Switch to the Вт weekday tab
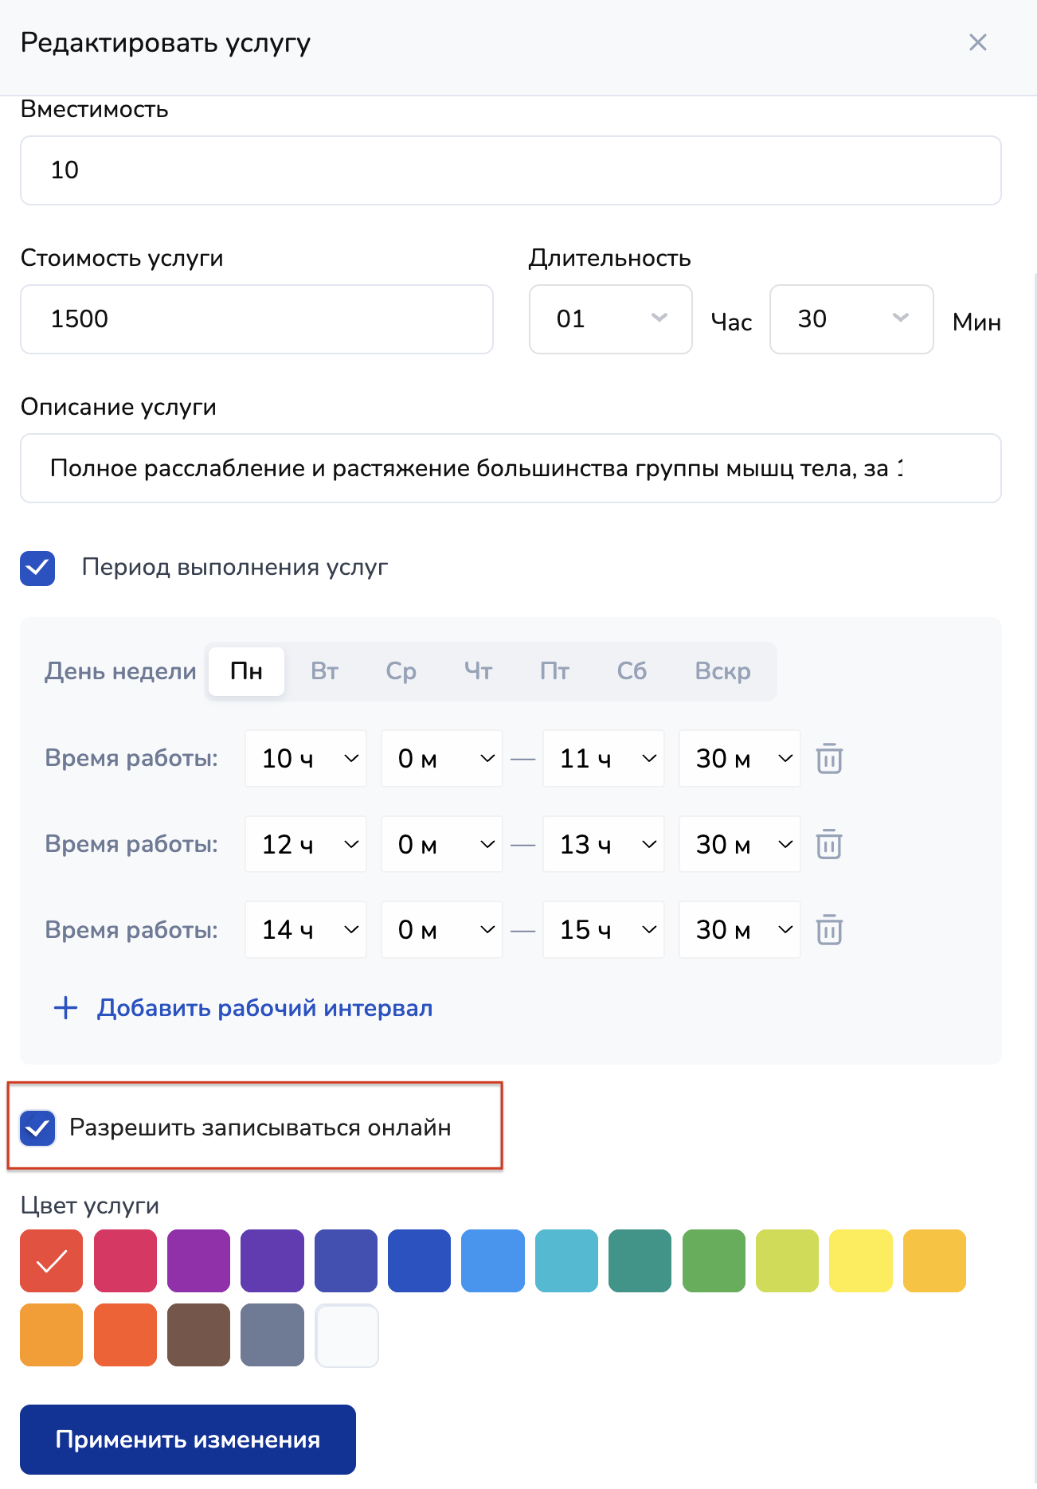The height and width of the screenshot is (1489, 1037). pyautogui.click(x=324, y=671)
